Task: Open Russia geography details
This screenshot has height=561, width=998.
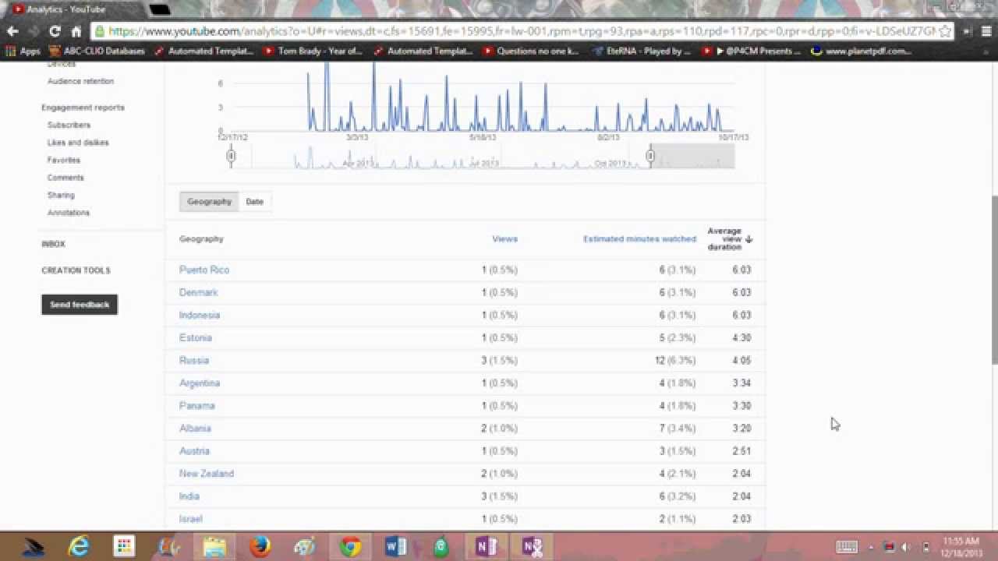Action: coord(194,360)
